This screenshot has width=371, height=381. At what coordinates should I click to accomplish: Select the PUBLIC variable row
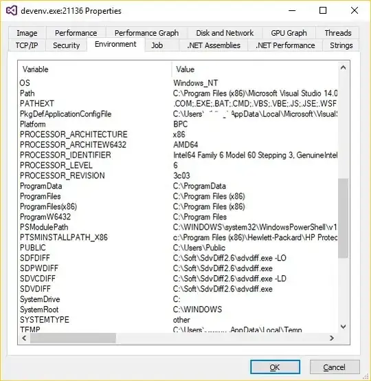(x=178, y=248)
